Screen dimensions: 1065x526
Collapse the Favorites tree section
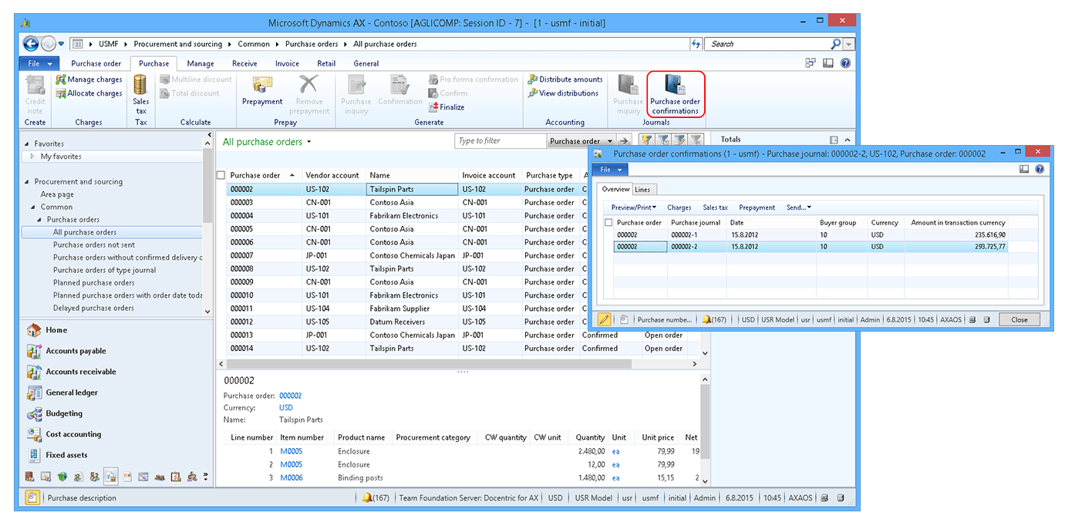27,143
